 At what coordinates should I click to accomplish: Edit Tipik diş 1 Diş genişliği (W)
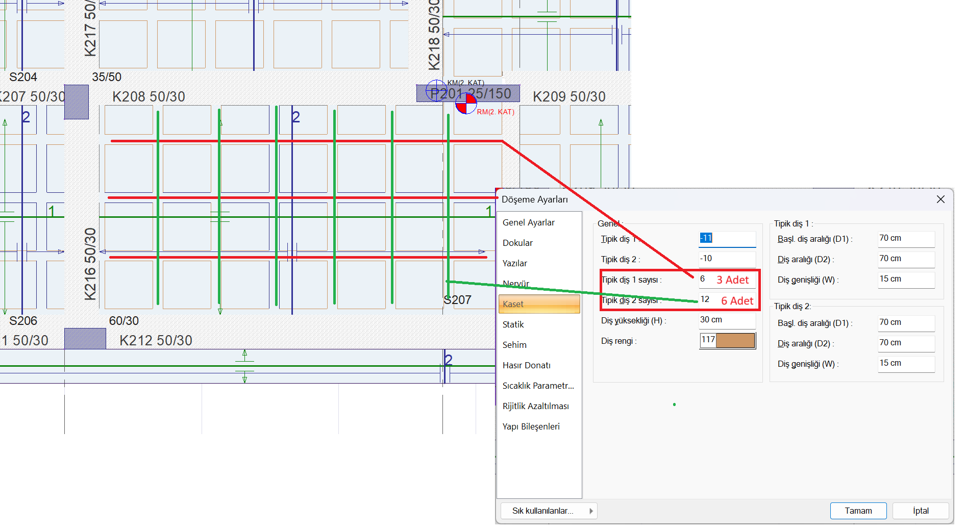pos(906,279)
